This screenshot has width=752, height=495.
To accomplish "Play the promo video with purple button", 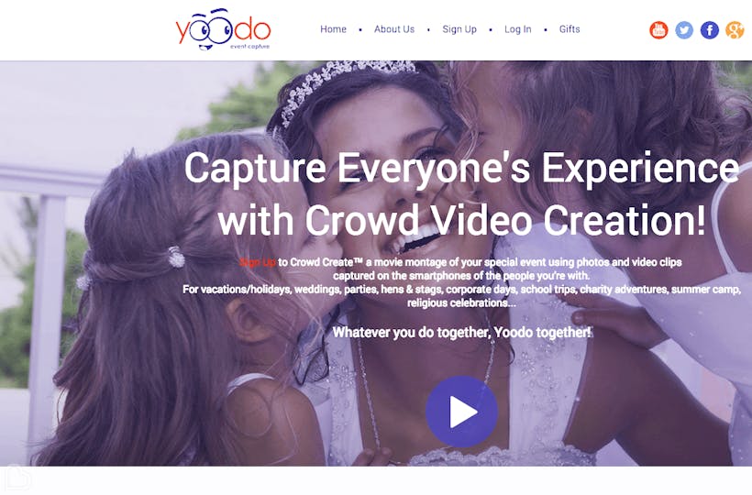I will coord(461,412).
